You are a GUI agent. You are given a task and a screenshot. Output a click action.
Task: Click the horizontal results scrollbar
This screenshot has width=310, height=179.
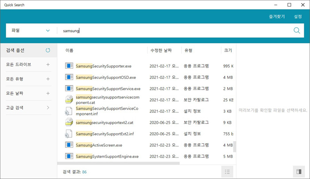[118, 163]
